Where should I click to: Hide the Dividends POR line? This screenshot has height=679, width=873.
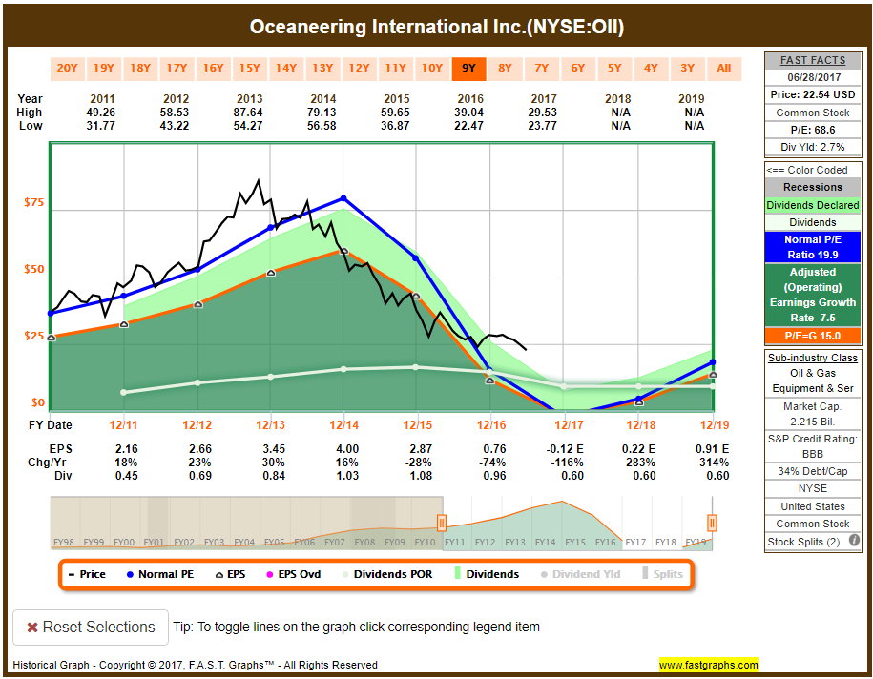(387, 574)
